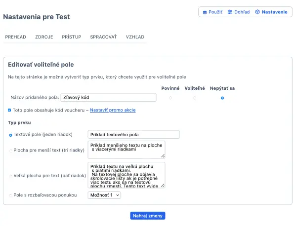Click the Použiť calendar icon

tap(205, 12)
